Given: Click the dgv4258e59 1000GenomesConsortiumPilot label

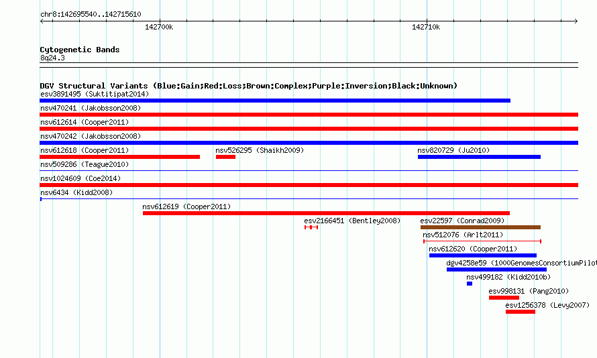Looking at the screenshot, I should coord(522,263).
